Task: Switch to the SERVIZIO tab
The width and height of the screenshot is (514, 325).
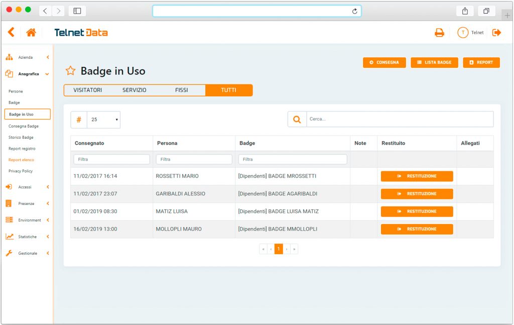Action: (135, 90)
